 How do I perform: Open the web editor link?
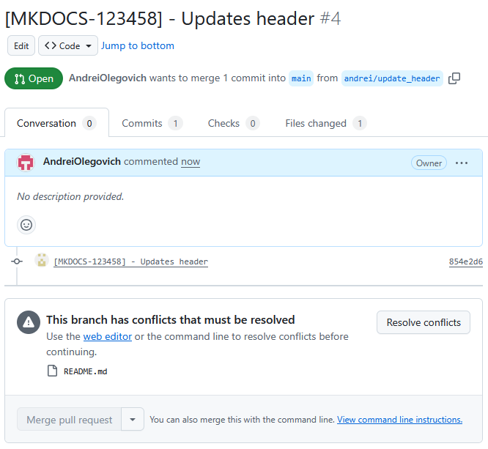tap(108, 337)
